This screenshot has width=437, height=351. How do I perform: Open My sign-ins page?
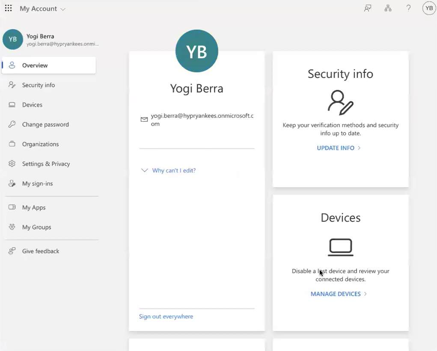pos(38,184)
